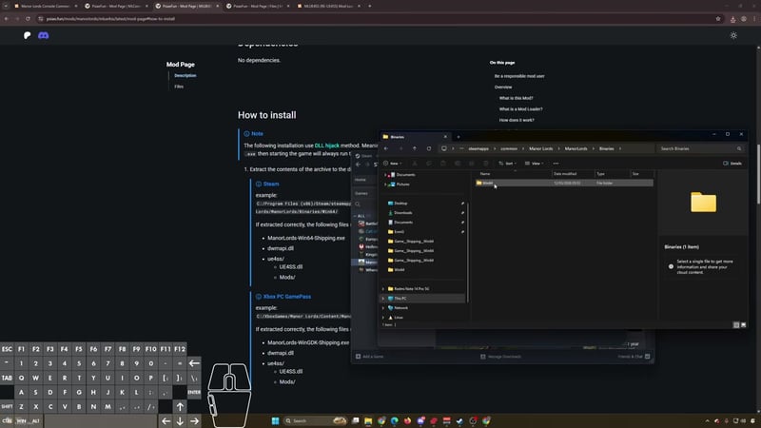The height and width of the screenshot is (428, 761).
Task: Open Firefox from the taskbar
Action: pyautogui.click(x=407, y=420)
